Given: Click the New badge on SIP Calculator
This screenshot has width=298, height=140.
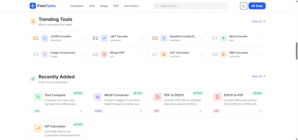Looking at the screenshot, I should click(78, 124).
